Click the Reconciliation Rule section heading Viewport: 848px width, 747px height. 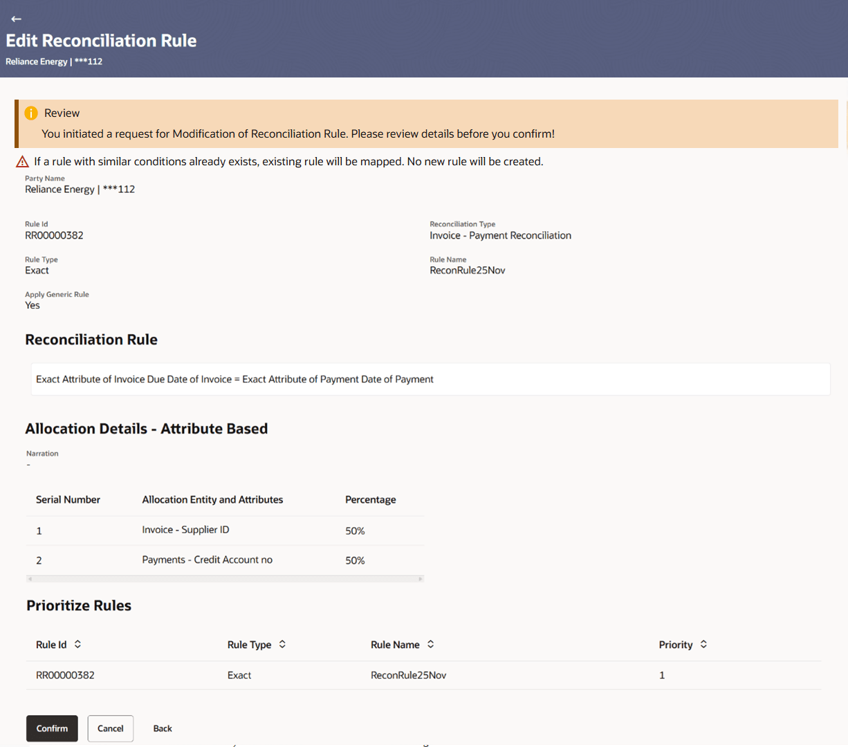[x=91, y=340]
